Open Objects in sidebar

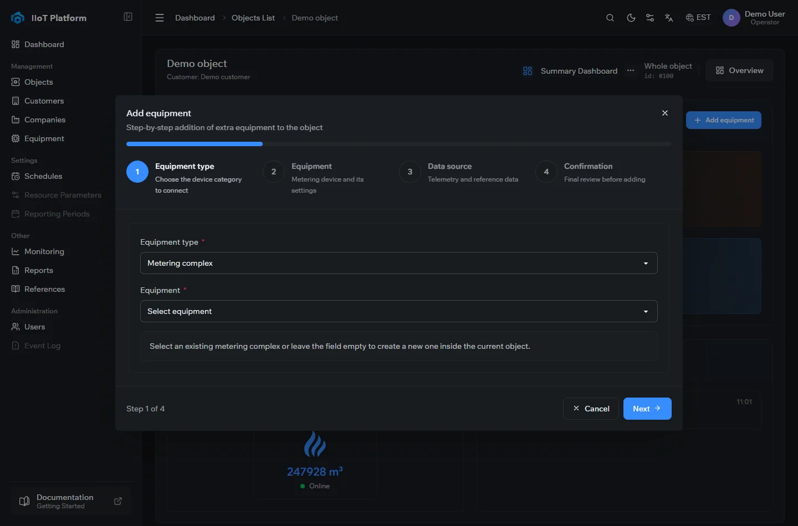[x=38, y=82]
